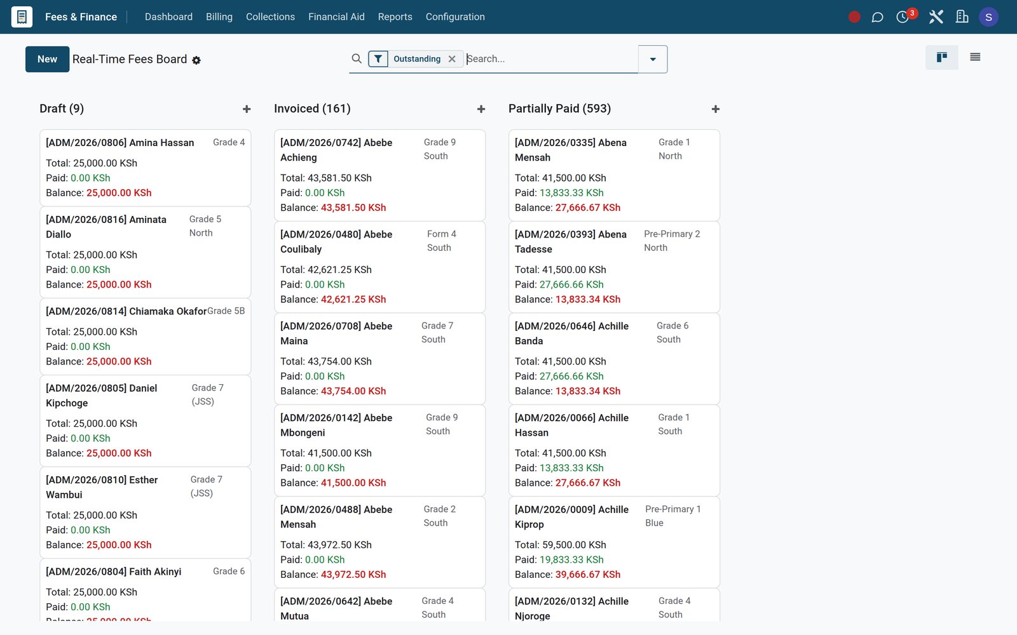
Task: Open the Reports menu
Action: coord(395,17)
